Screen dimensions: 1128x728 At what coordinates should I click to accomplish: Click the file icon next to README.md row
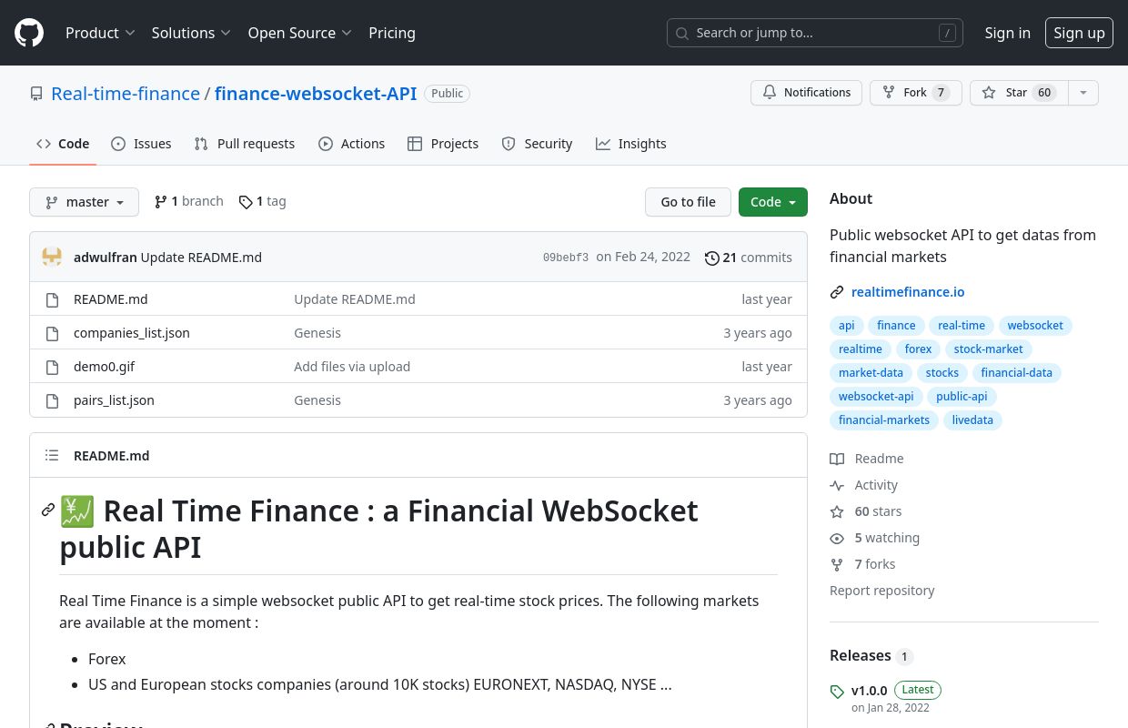point(52,299)
